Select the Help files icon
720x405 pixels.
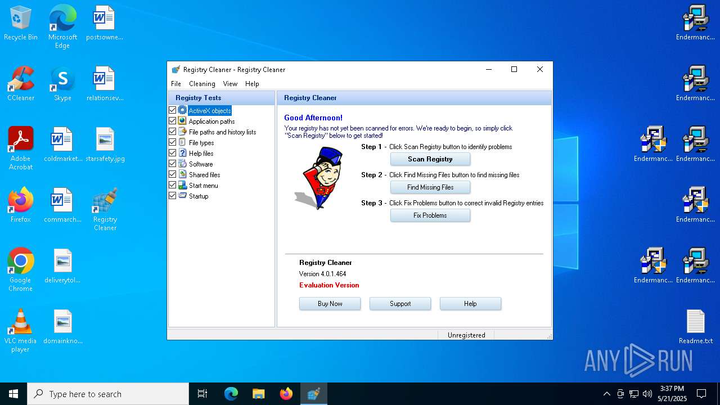(x=182, y=153)
